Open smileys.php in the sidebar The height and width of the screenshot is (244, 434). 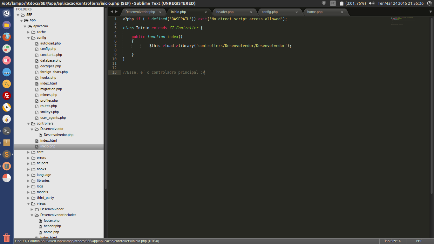tap(50, 112)
